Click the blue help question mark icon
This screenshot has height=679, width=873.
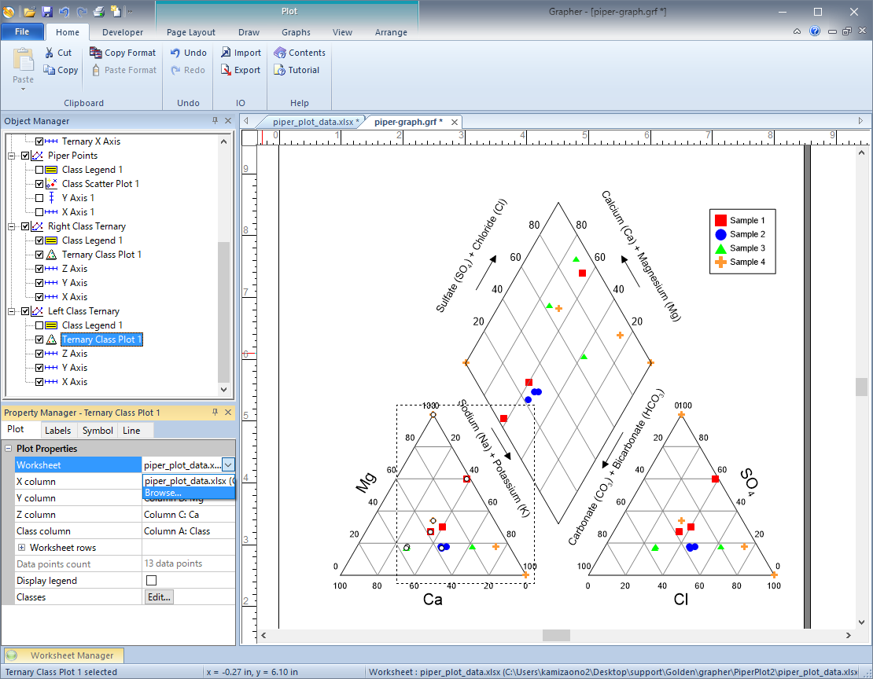[815, 31]
